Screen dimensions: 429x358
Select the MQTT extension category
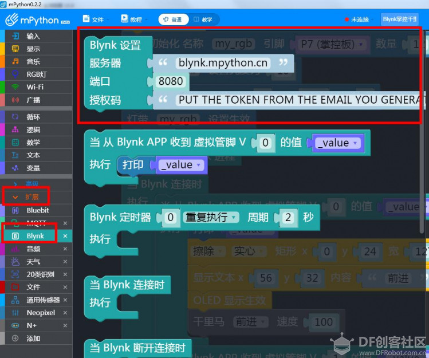click(36, 223)
